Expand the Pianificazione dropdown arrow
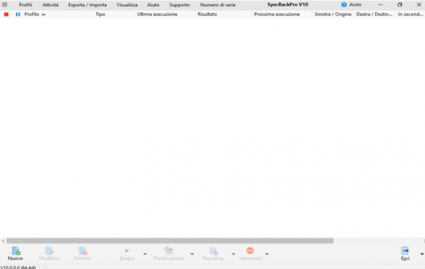The image size is (425, 269). tap(192, 254)
